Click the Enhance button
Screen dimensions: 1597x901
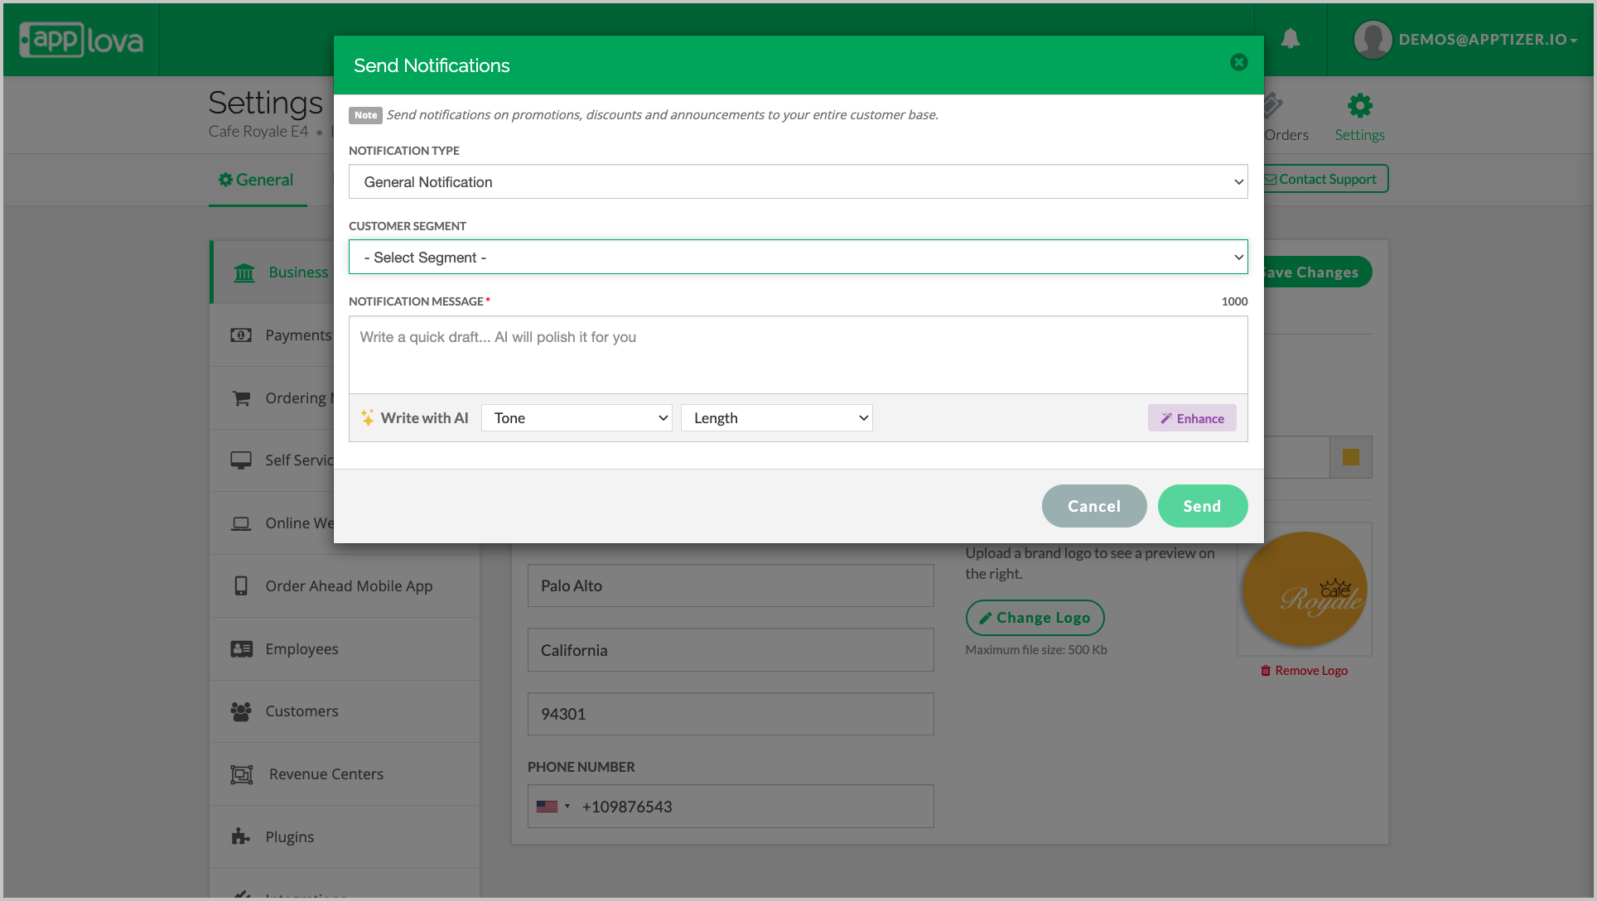[1191, 418]
